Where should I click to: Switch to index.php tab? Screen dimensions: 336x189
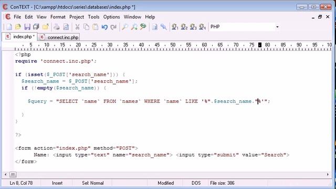coord(20,37)
